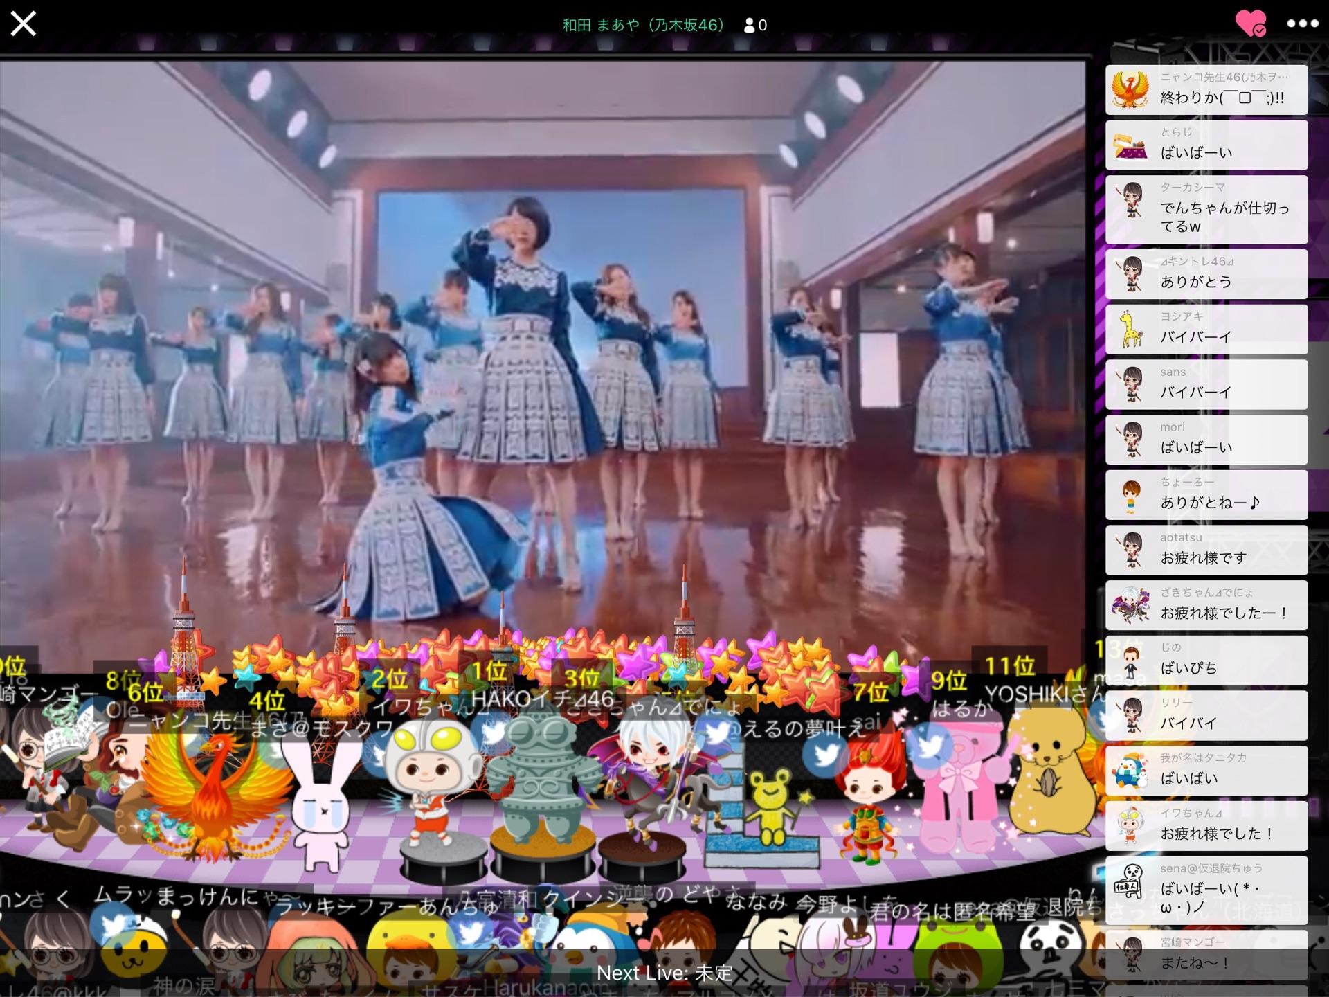Screen dimensions: 1329x997
Task: Select the 6位 orange phoenix avatar
Action: tap(215, 796)
